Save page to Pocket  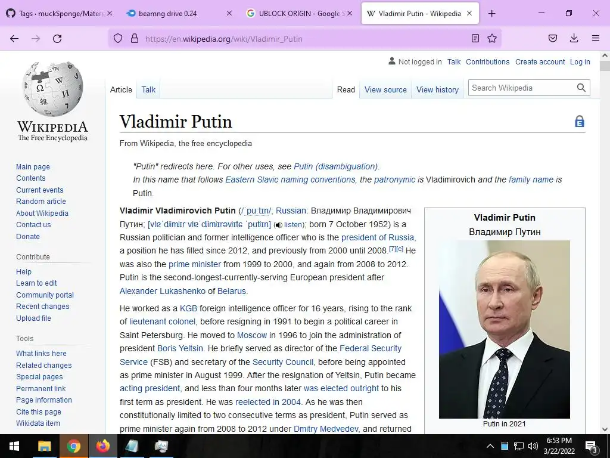point(553,38)
